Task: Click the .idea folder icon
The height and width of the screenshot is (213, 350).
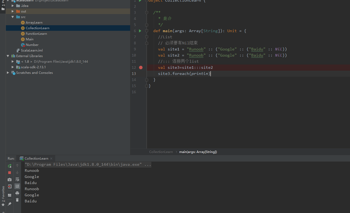Action: point(18,6)
